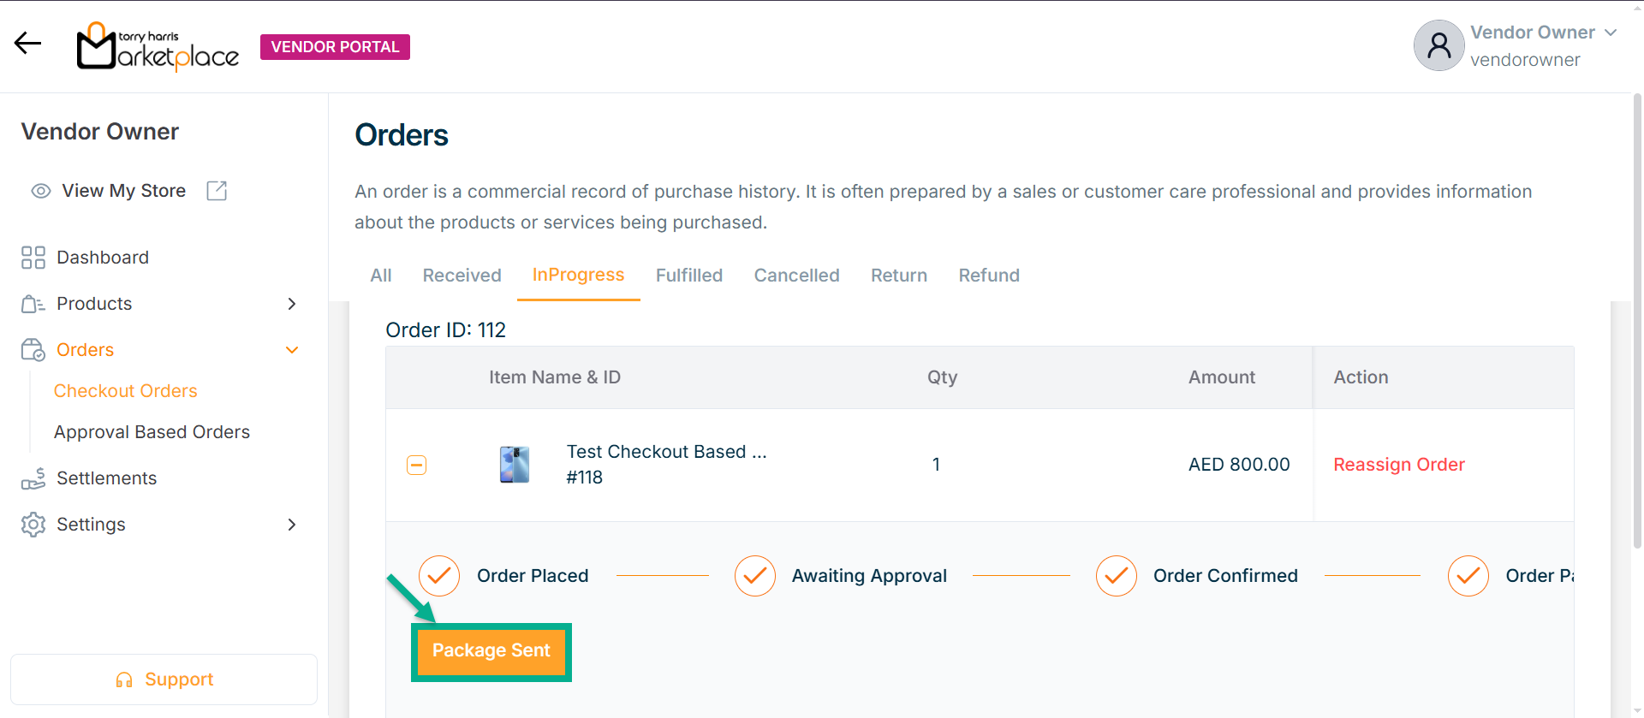Click the Awaiting Approval checkmark circle

click(755, 576)
